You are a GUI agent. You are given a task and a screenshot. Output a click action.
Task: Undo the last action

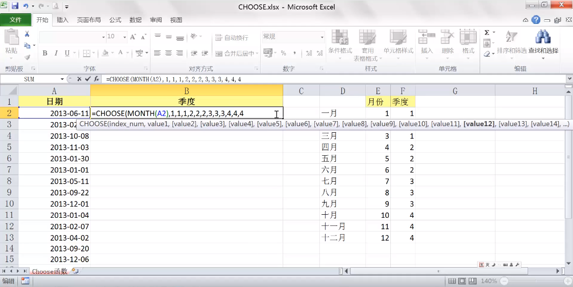pos(26,6)
